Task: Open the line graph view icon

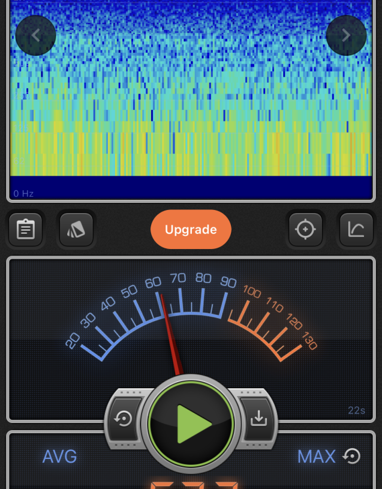Action: tap(356, 230)
